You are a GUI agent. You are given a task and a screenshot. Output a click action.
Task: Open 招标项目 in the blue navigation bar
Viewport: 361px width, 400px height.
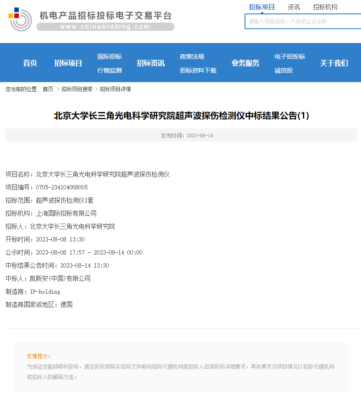68,63
